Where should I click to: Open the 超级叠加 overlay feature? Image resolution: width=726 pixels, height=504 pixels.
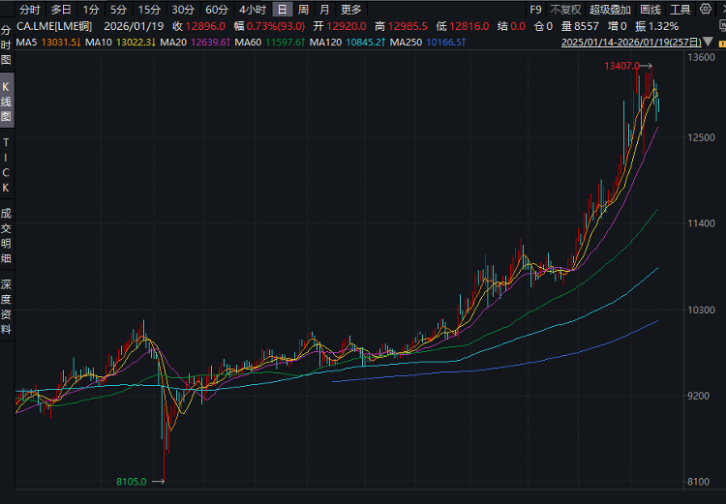(x=610, y=10)
